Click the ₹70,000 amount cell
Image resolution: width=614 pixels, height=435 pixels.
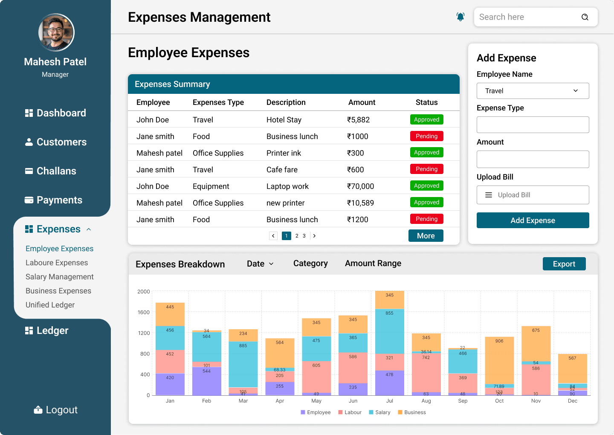(360, 186)
